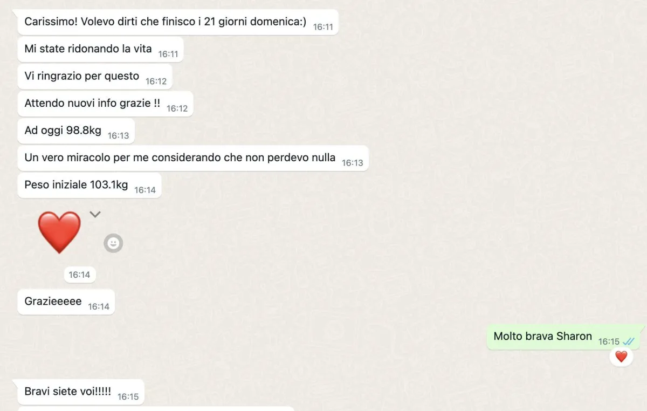Open the emoji reaction picker beside the heart
Screen dimensions: 647x411
coord(113,243)
